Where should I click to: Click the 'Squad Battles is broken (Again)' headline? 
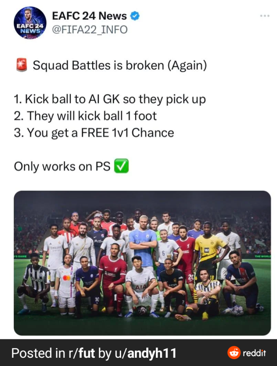[x=120, y=65]
